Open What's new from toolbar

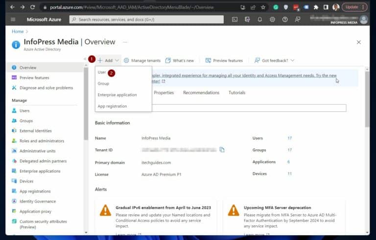tap(180, 60)
